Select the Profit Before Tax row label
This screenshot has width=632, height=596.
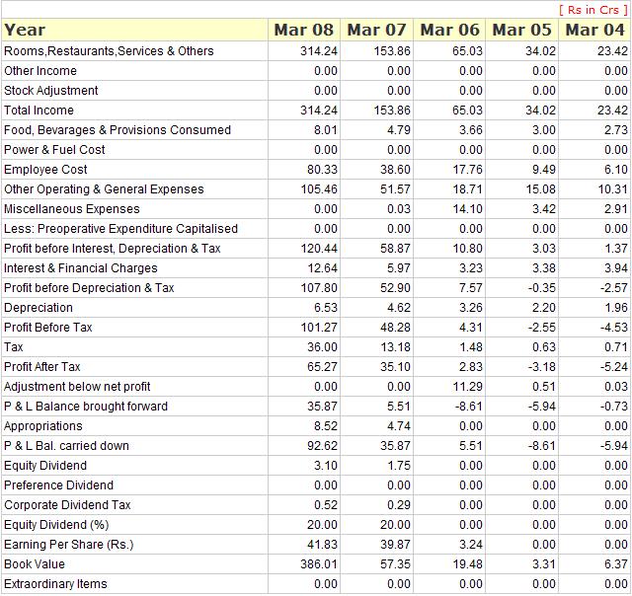click(48, 328)
